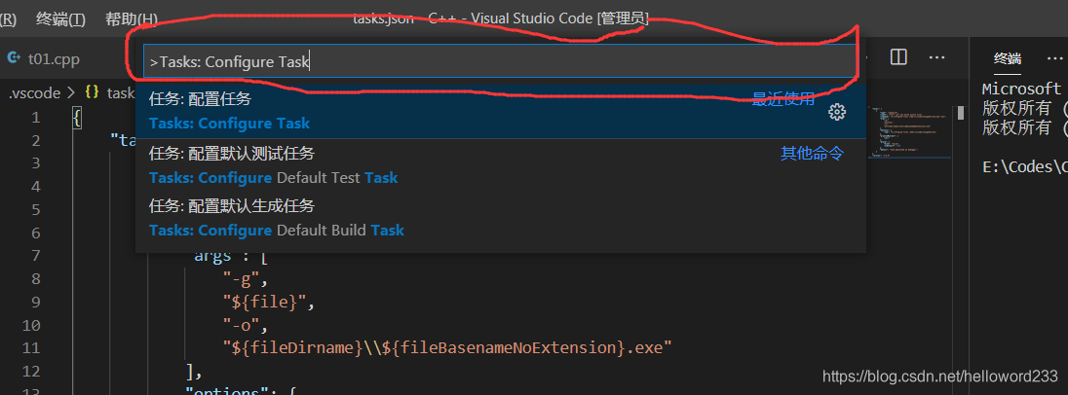Choose Tasks: Configure Default Test Task
Viewport: 1068px width, 395px height.
coord(501,166)
